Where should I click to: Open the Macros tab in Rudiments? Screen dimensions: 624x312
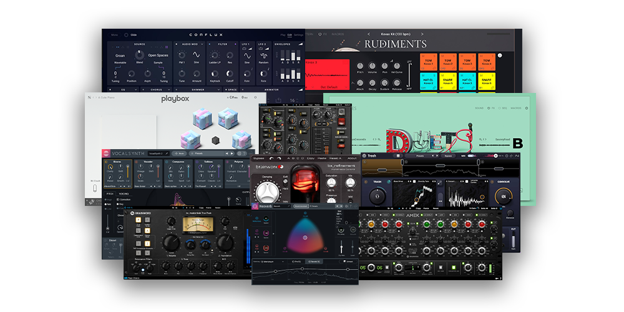338,34
